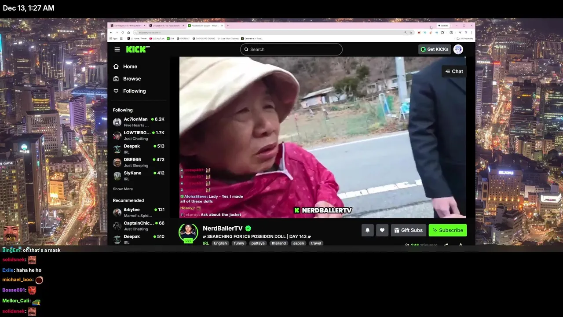Open the Home / Twitter bookmark
Screen dimensions: 563x317
137,39
